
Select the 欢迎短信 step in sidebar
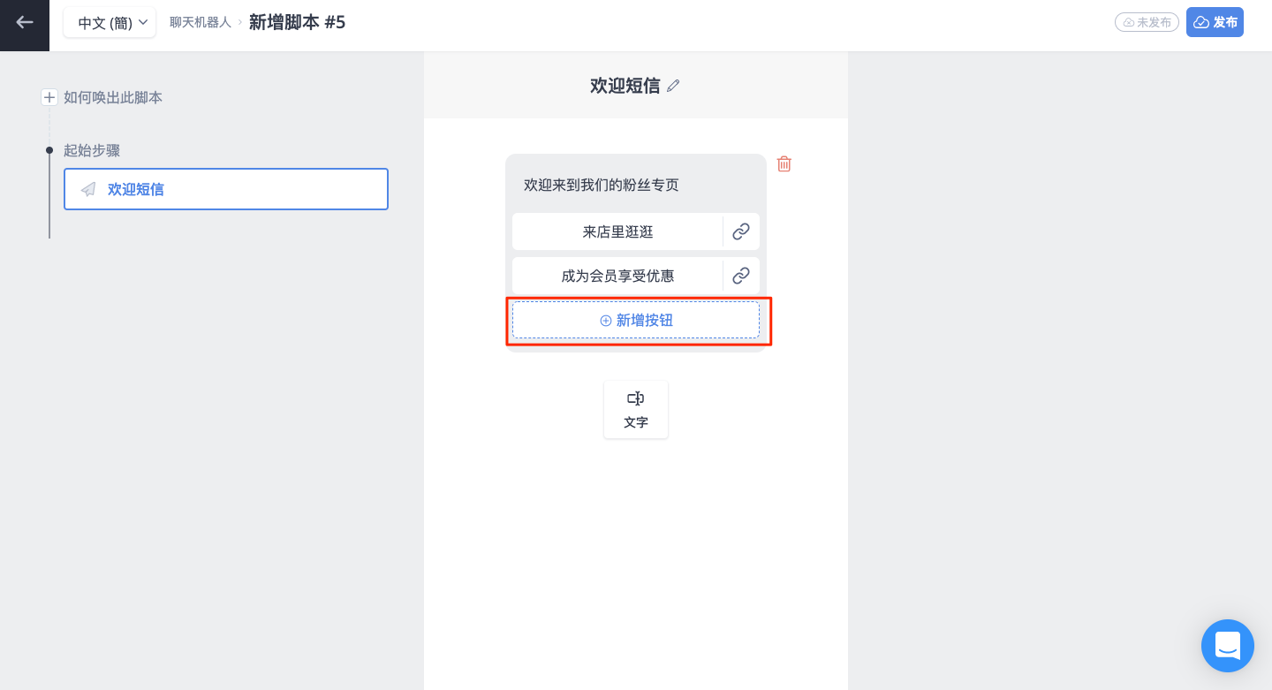(x=226, y=189)
